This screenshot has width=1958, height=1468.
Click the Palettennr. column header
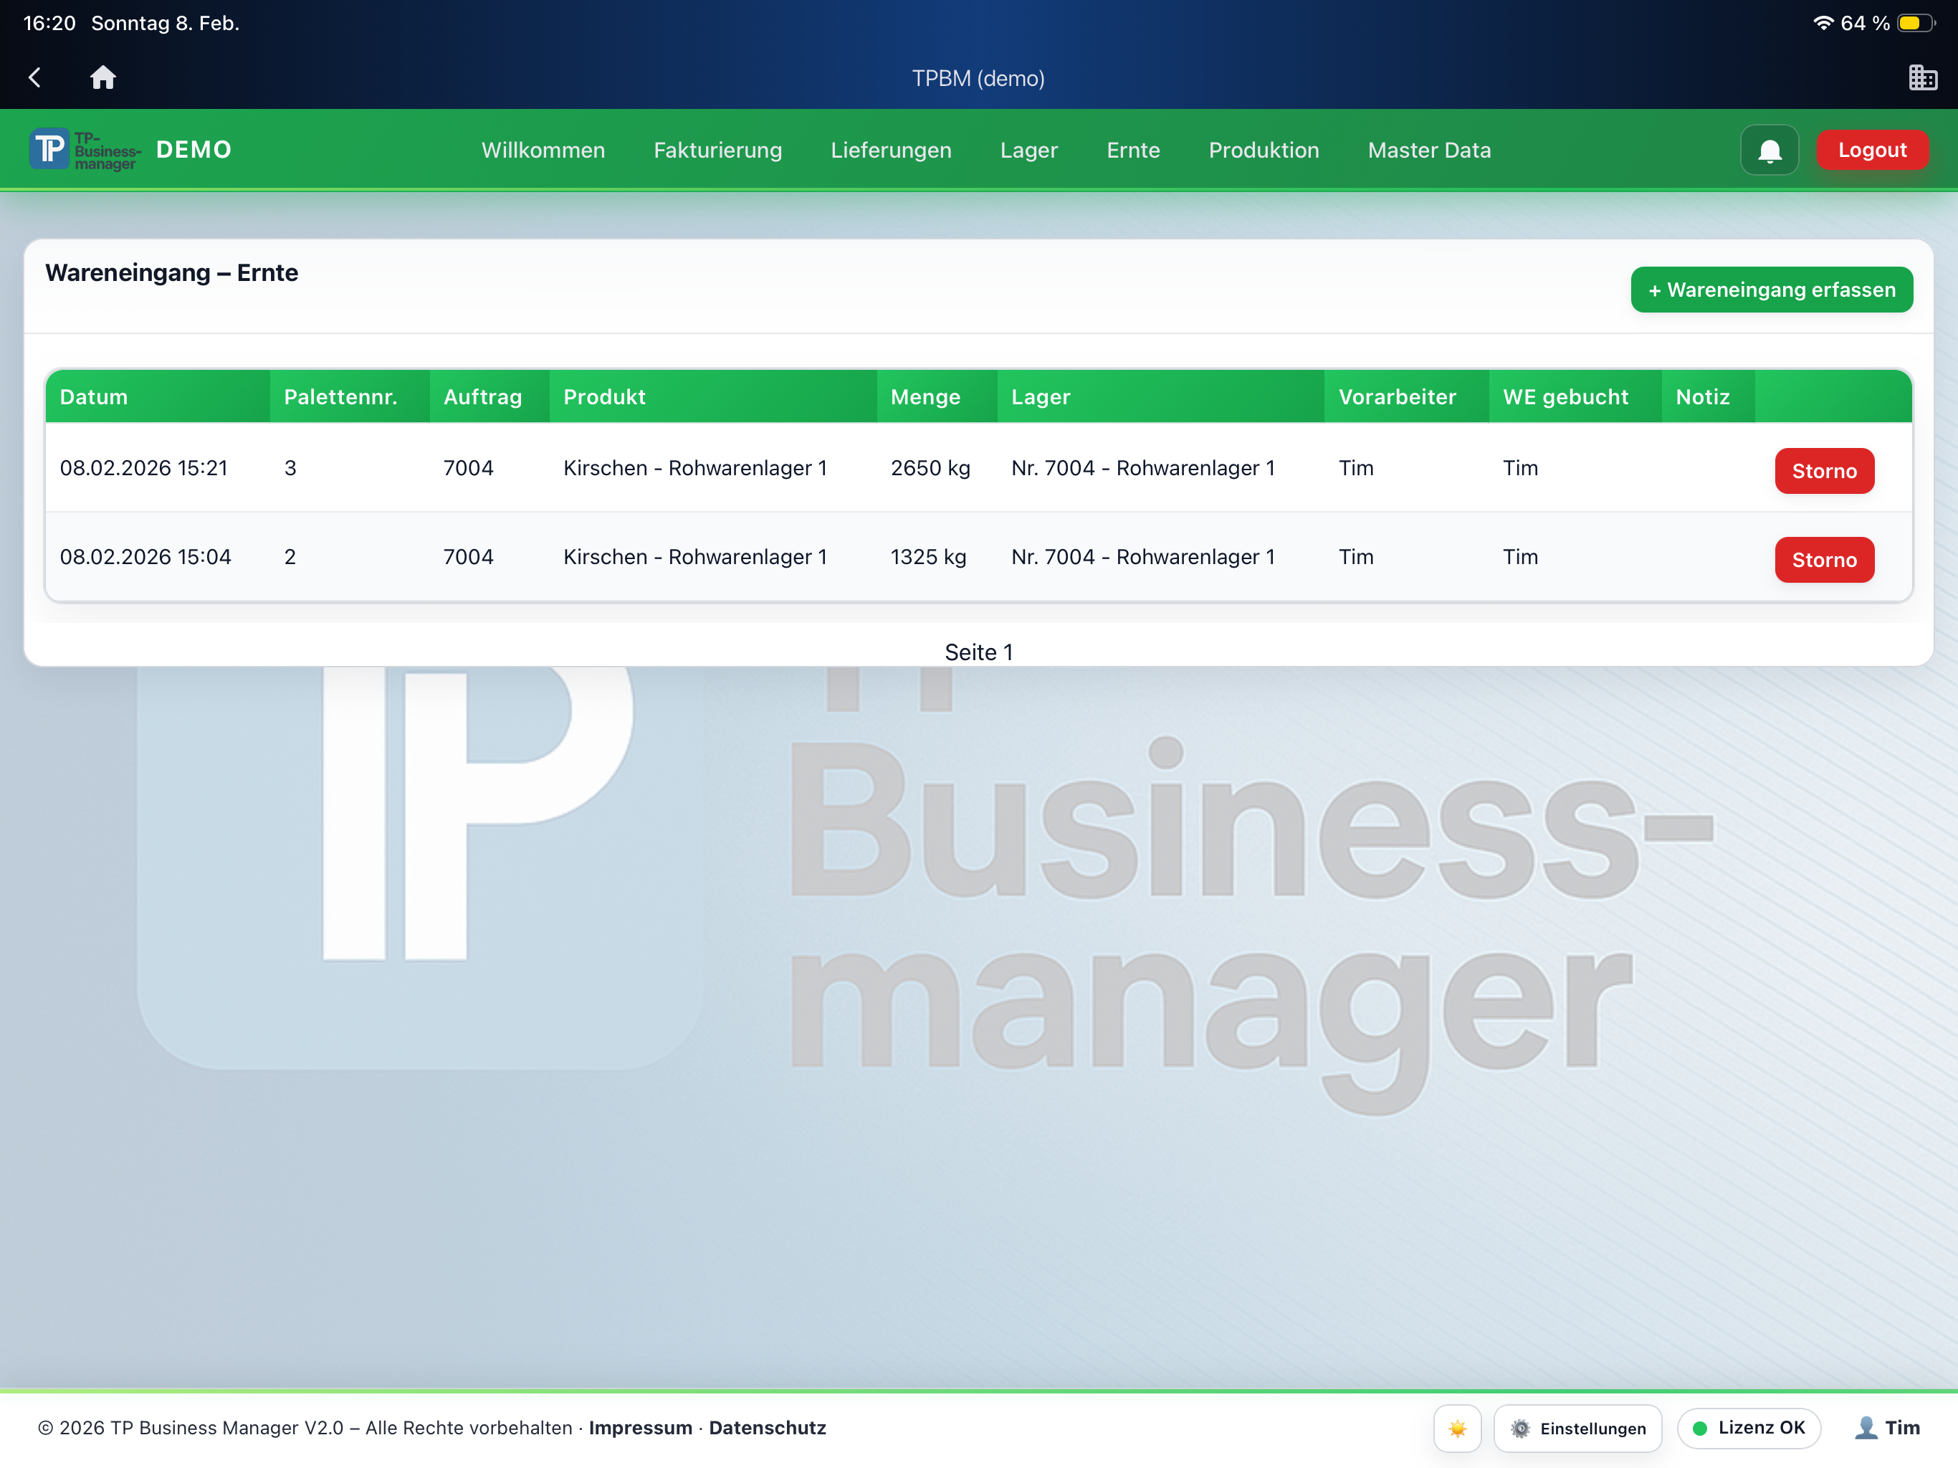(350, 396)
